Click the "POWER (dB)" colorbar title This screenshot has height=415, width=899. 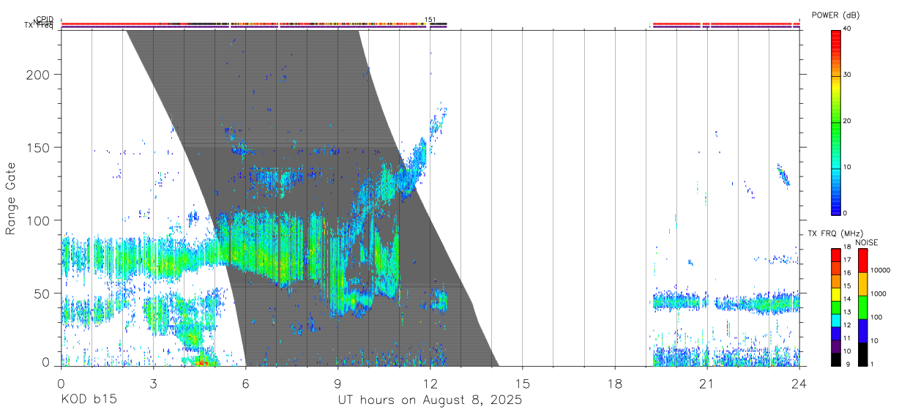click(x=835, y=15)
